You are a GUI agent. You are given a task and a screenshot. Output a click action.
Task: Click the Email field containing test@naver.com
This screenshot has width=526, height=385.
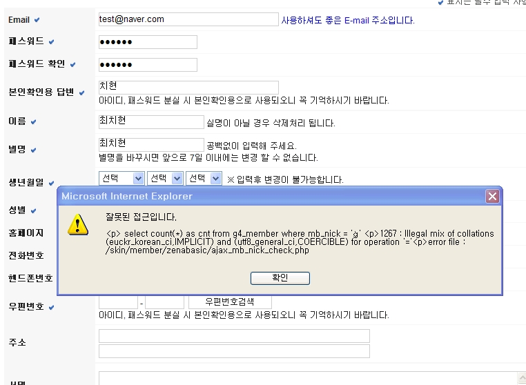click(188, 19)
